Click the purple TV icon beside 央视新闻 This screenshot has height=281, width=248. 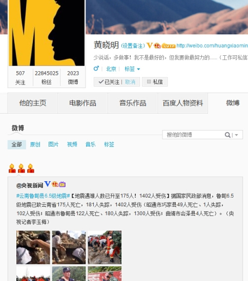[x=63, y=184]
